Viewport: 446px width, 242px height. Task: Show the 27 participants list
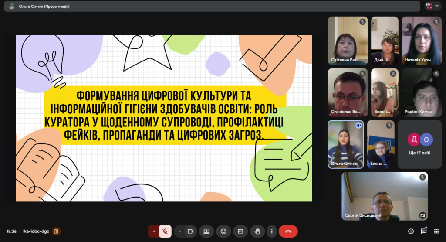(433, 6)
